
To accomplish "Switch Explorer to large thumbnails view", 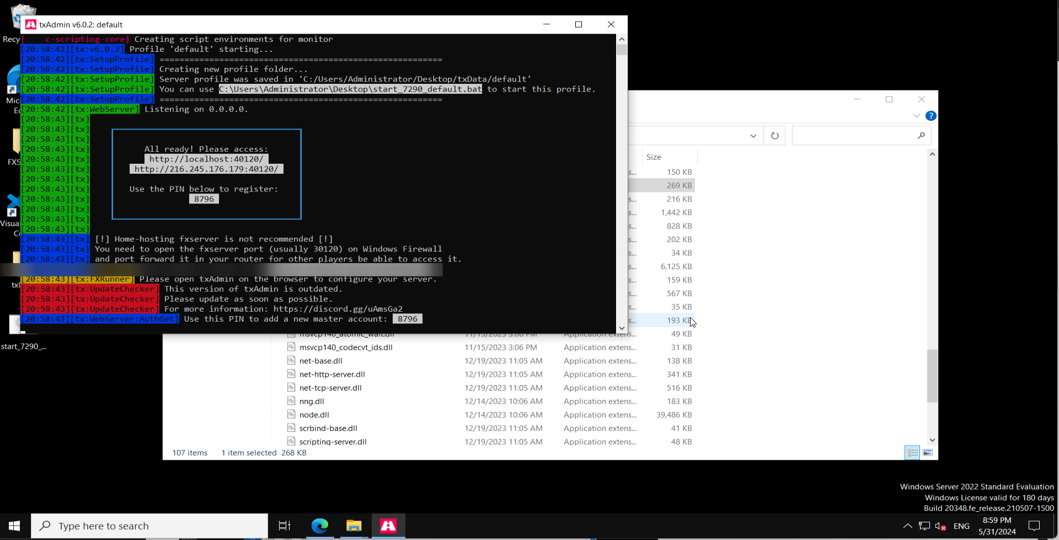I will click(928, 453).
